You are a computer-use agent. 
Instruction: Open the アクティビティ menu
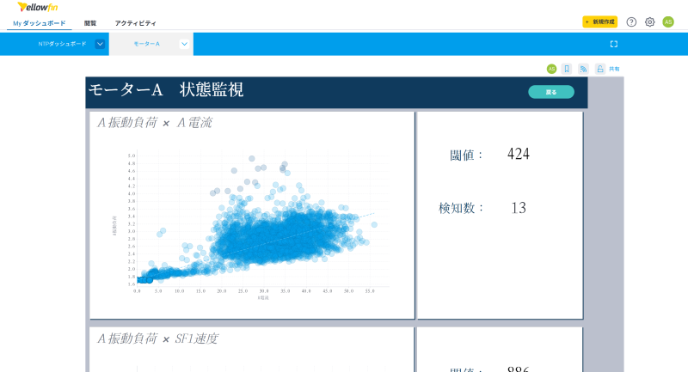pos(135,23)
